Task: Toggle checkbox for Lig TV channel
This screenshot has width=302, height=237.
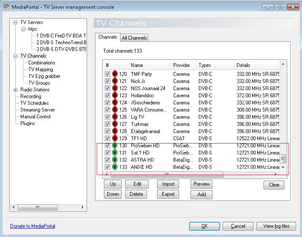Action: click(107, 117)
